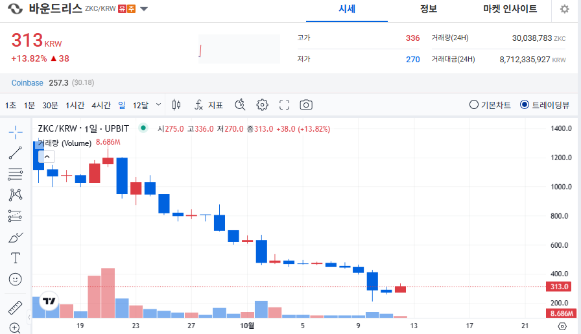Click the 8,712,335,927 KRW trade amount
The height and width of the screenshot is (334, 581).
click(x=532, y=59)
